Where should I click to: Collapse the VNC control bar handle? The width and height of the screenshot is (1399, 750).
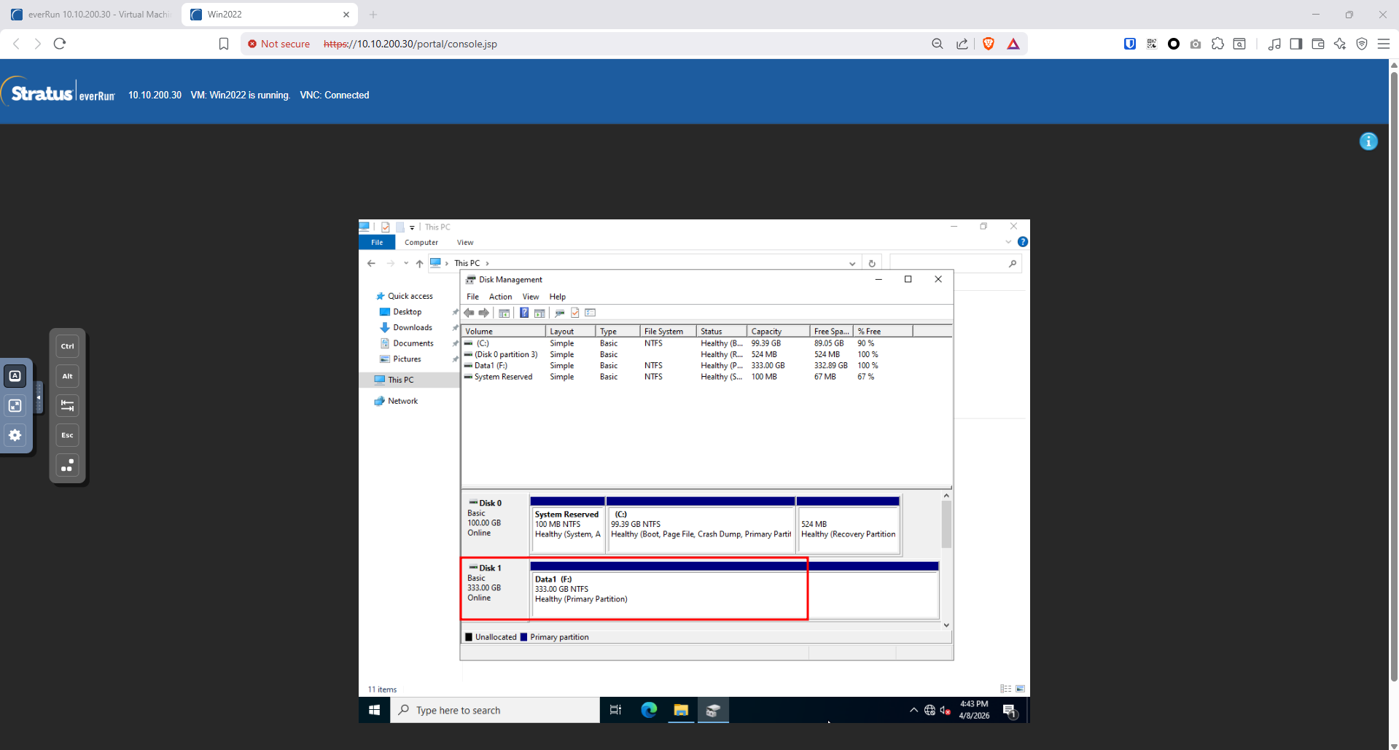[39, 398]
